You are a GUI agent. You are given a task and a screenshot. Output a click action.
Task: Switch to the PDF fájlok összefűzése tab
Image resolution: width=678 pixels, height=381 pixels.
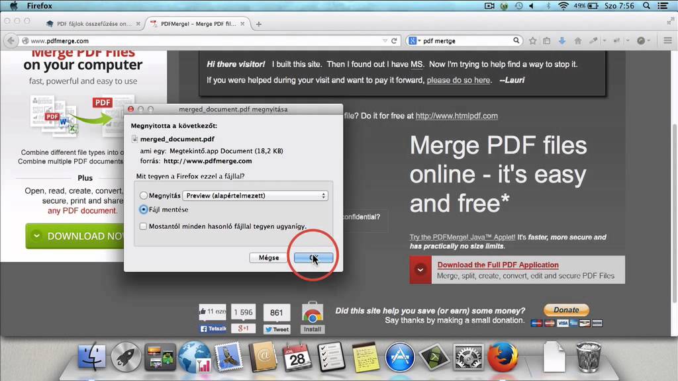tap(94, 24)
